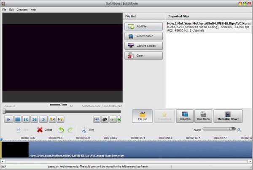Select the File List panel button
The image size is (253, 170).
point(142,116)
